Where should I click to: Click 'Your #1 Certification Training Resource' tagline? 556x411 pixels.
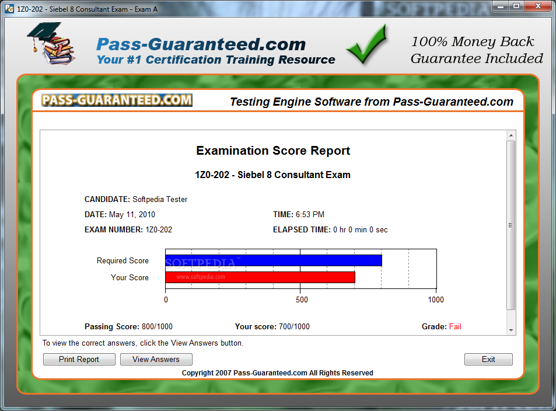point(216,60)
